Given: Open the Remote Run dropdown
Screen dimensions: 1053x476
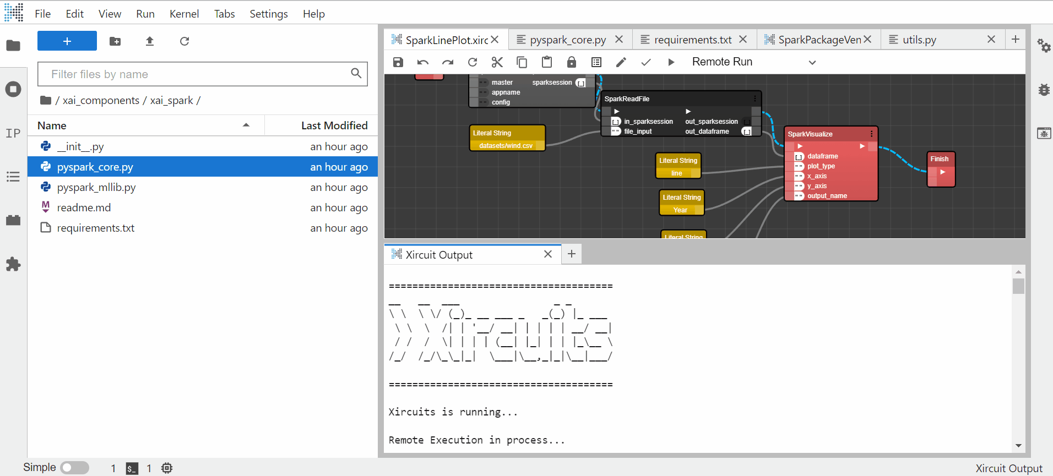Looking at the screenshot, I should (754, 62).
